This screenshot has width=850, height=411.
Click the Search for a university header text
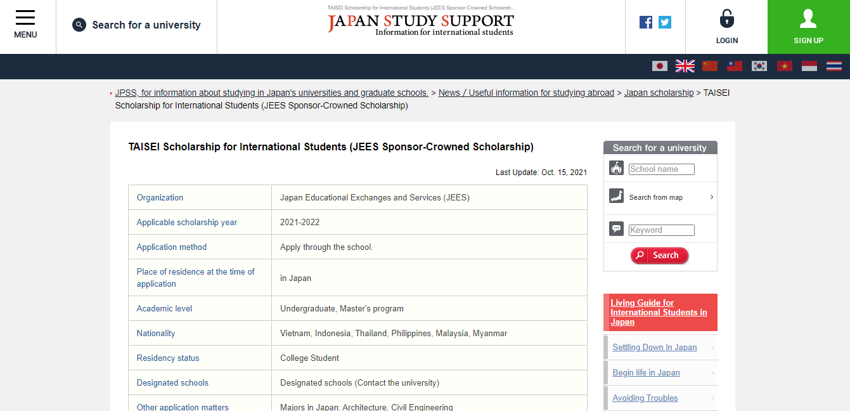(x=146, y=25)
